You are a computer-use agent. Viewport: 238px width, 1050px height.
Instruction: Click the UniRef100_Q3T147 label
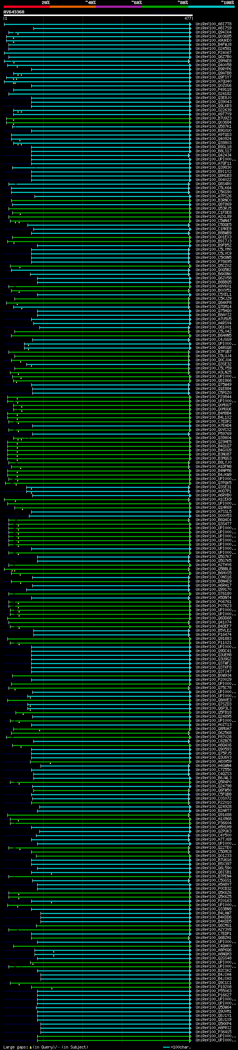[x=213, y=671]
